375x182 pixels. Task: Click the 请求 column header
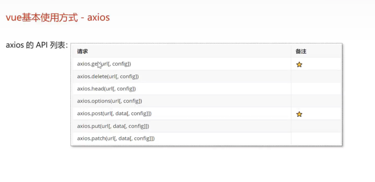click(x=82, y=52)
